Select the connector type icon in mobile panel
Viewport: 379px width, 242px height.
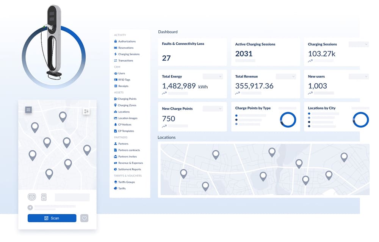coord(32,197)
